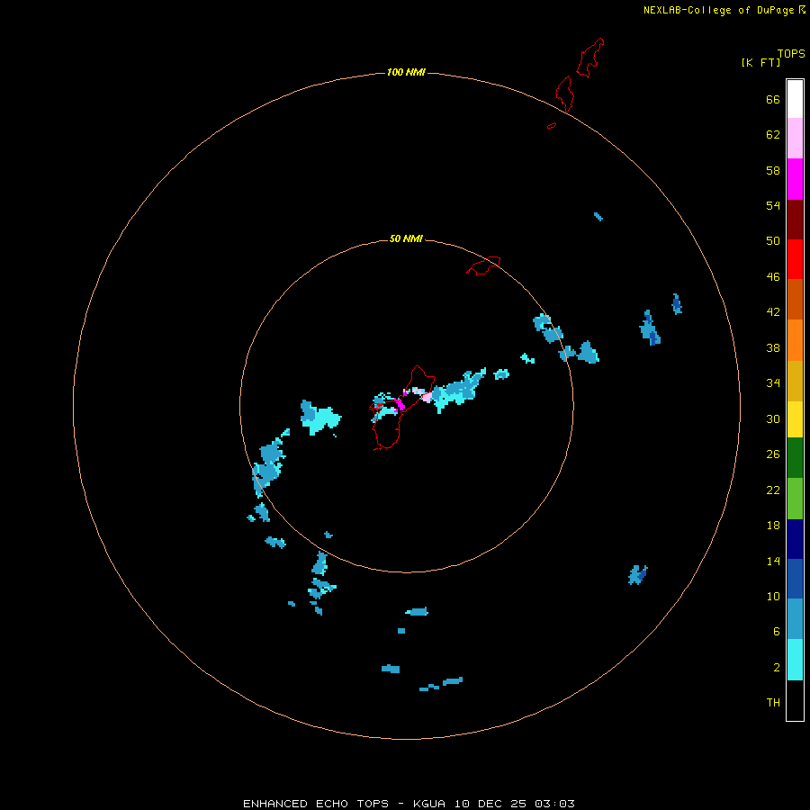
Task: Click the KGUA station identifier
Action: [x=431, y=804]
